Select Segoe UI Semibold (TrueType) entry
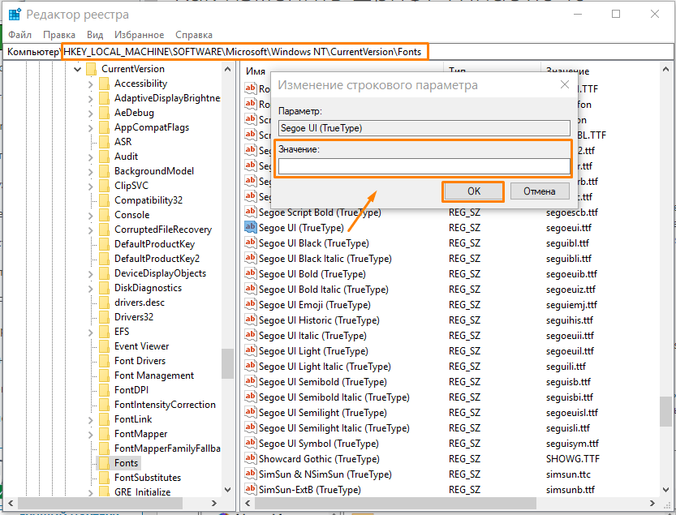 click(322, 382)
